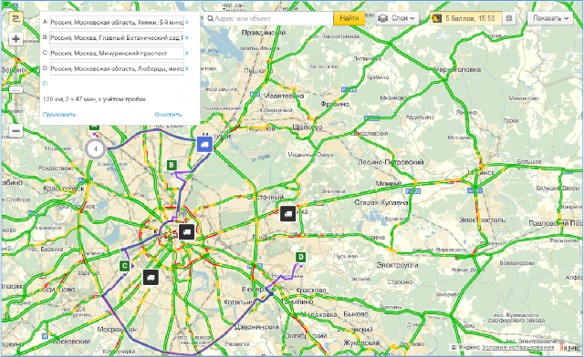The image size is (584, 357).
Task: Click the Рождествено map label
Action: pyautogui.click(x=57, y=168)
